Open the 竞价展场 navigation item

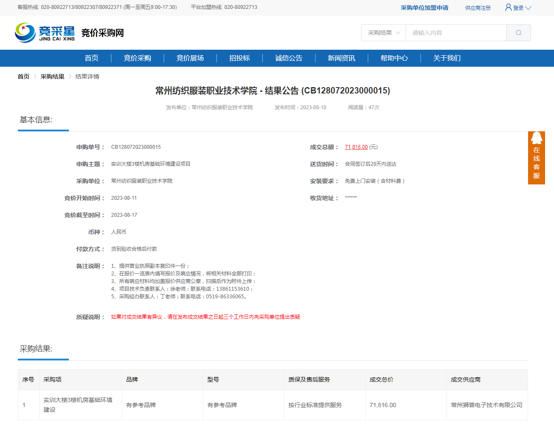pos(190,58)
